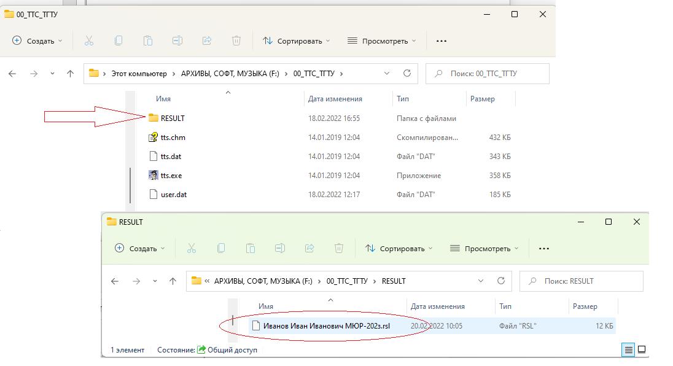Open Просмотреть dropdown in RESULT window
This screenshot has width=673, height=366.
tap(484, 249)
